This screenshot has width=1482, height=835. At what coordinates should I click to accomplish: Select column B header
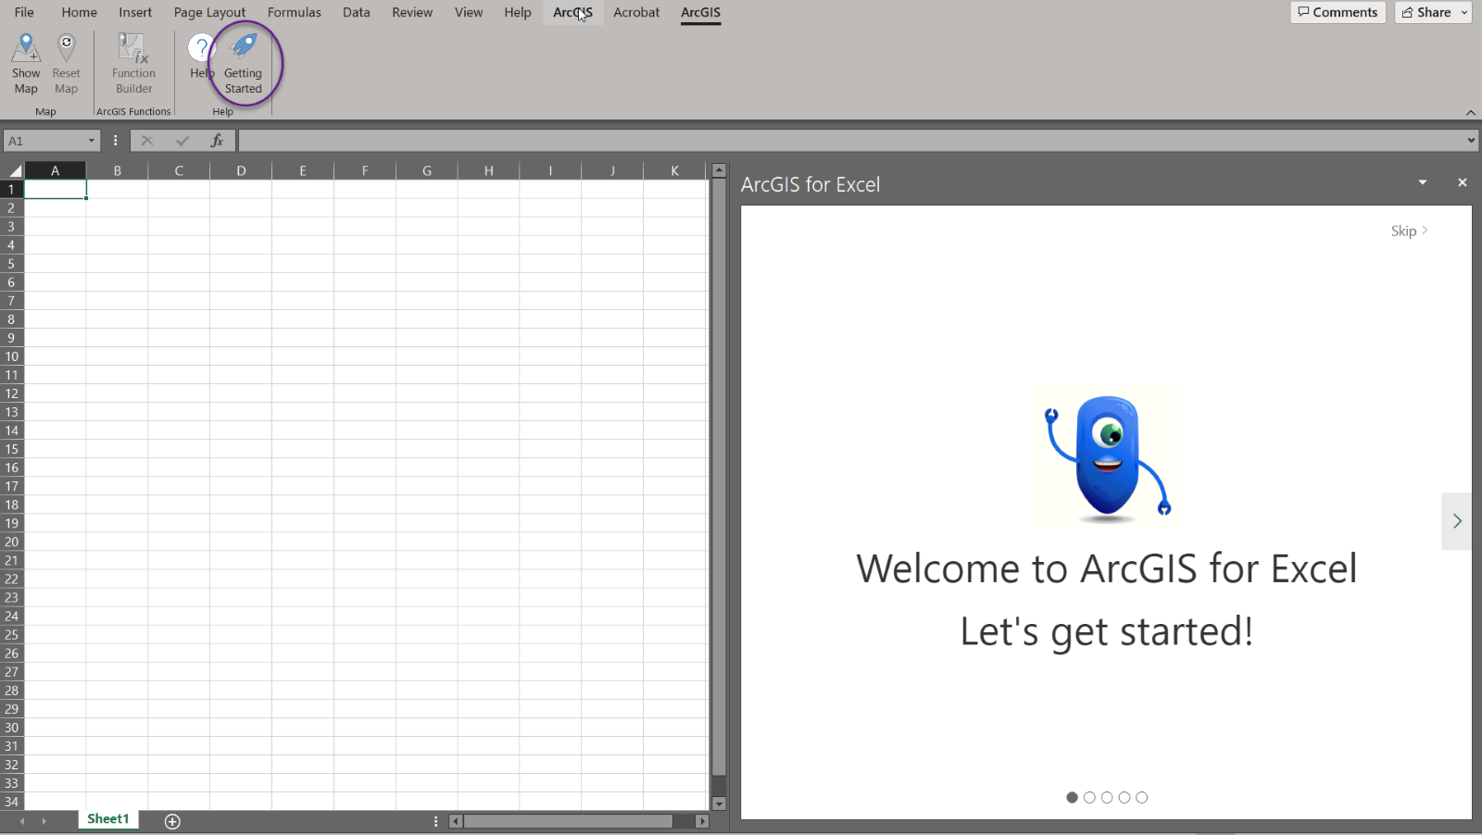[x=117, y=170]
